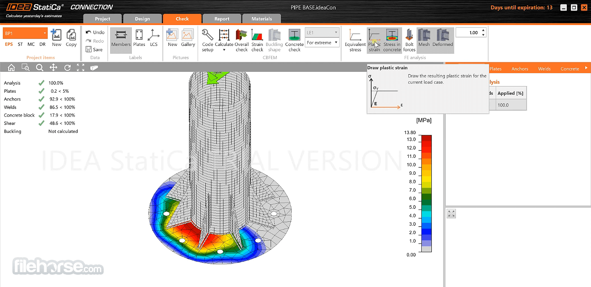591x287 pixels.
Task: Toggle Plates labels display
Action: click(139, 38)
